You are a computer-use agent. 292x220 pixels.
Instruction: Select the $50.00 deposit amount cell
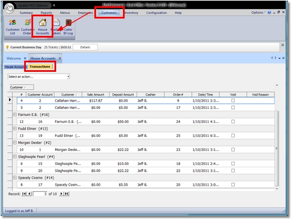[123, 122]
